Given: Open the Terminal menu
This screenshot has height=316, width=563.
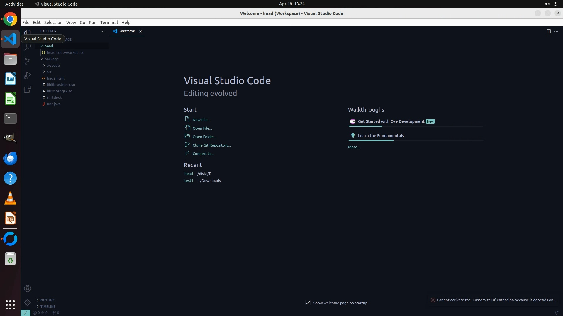Looking at the screenshot, I should click(x=109, y=23).
